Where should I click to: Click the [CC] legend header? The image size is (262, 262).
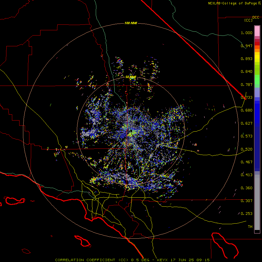click(x=249, y=20)
